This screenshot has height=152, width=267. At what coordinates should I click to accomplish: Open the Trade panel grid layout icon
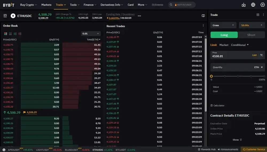pos(258,15)
